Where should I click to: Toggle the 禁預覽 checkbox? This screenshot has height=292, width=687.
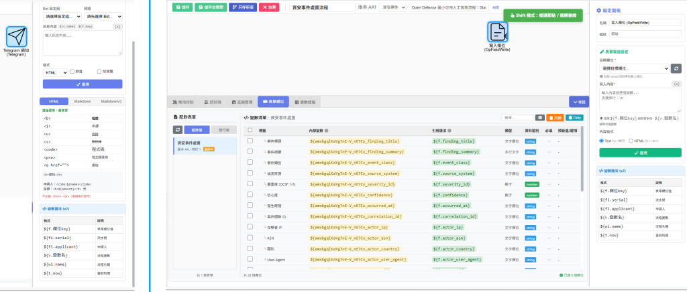point(99,72)
